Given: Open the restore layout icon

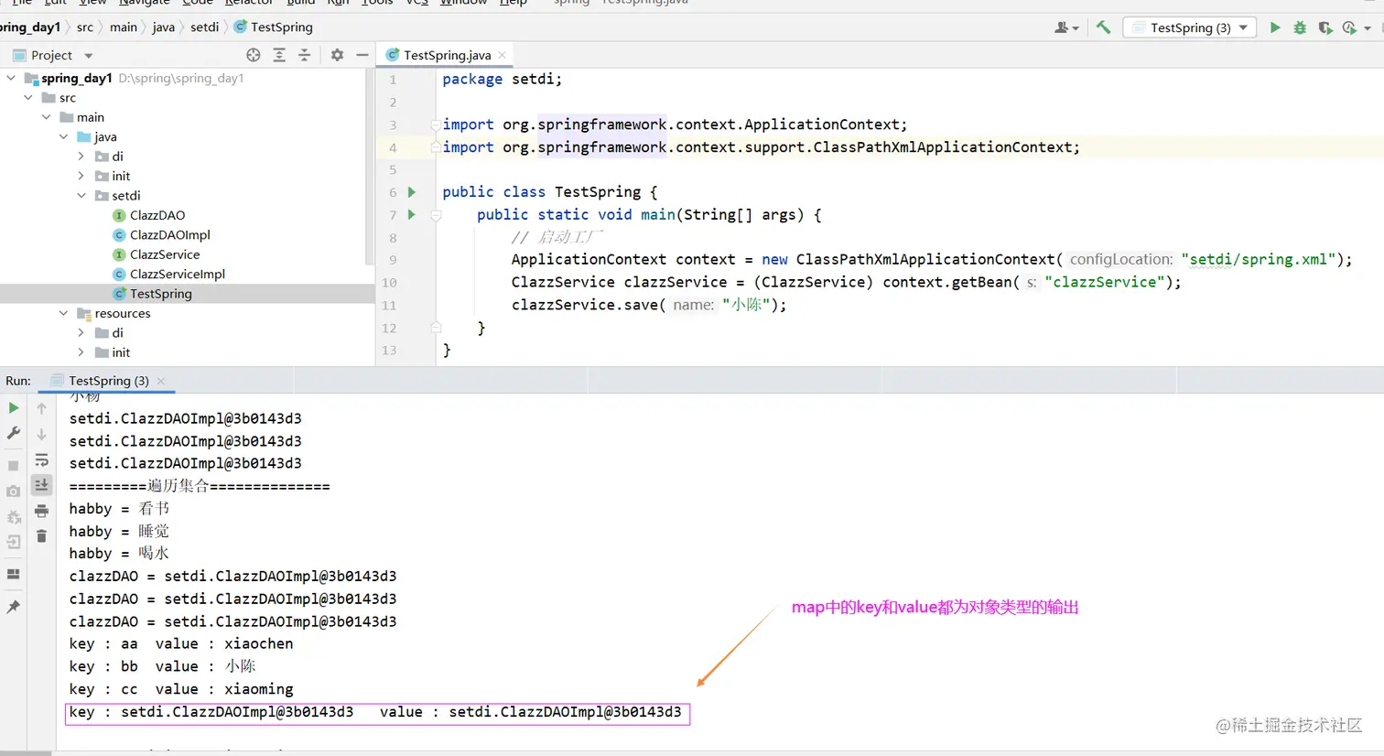Looking at the screenshot, I should tap(13, 575).
